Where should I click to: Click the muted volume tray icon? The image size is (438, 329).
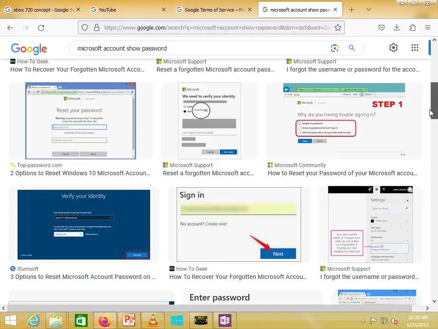394,321
